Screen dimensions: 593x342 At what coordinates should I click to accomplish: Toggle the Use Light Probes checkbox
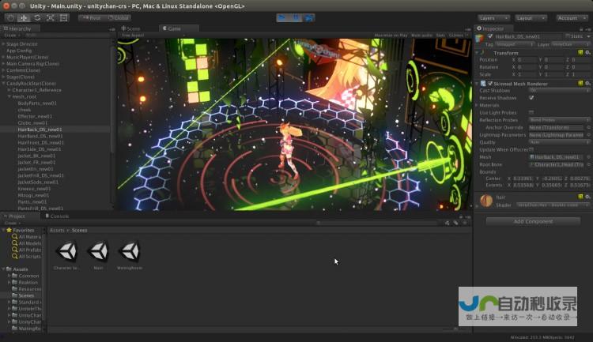pyautogui.click(x=531, y=113)
